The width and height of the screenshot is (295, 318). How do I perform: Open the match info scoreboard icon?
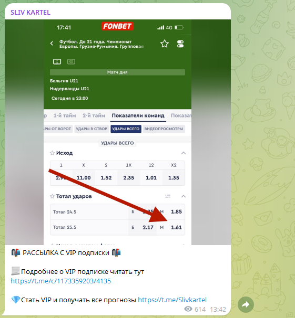coord(57,61)
